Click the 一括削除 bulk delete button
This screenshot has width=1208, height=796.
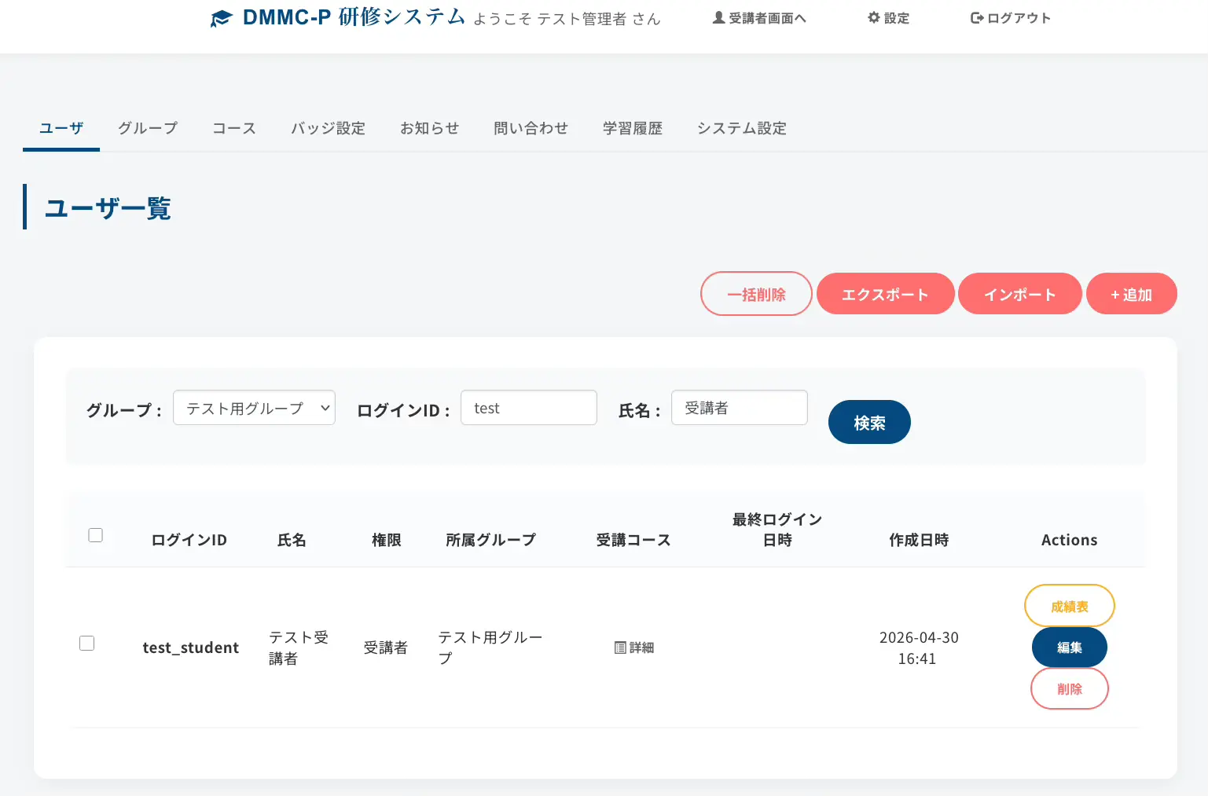756,294
